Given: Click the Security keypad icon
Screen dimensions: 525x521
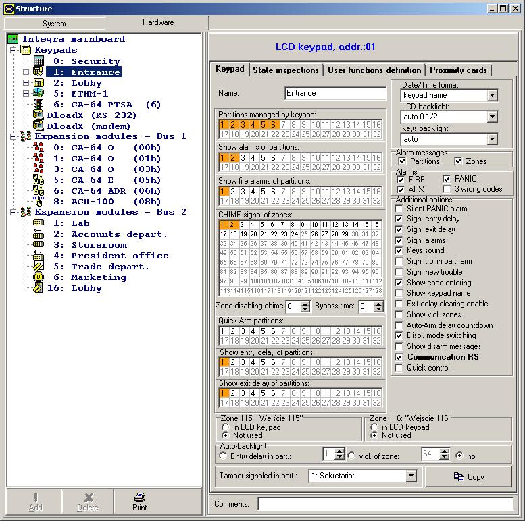Looking at the screenshot, I should point(39,61).
